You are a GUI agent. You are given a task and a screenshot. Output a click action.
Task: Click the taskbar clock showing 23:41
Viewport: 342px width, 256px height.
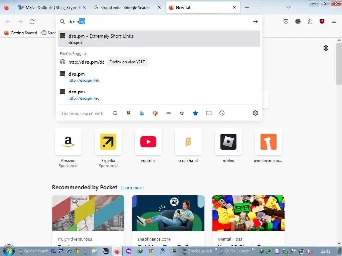pos(326,251)
